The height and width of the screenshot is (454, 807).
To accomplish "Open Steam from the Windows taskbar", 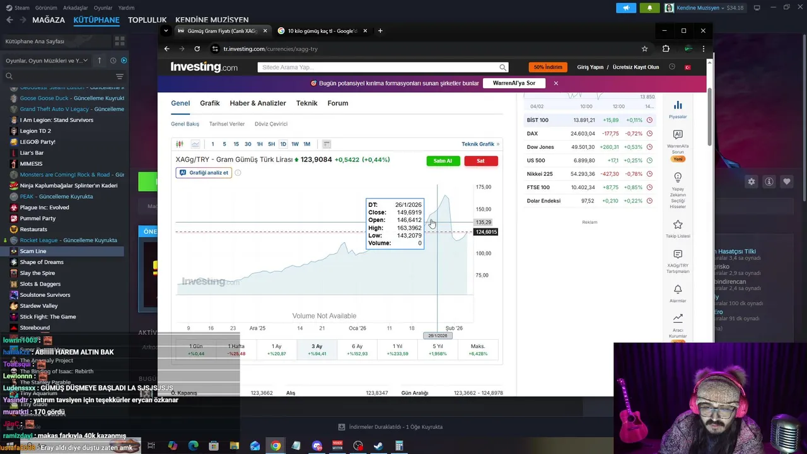I will [x=378, y=446].
